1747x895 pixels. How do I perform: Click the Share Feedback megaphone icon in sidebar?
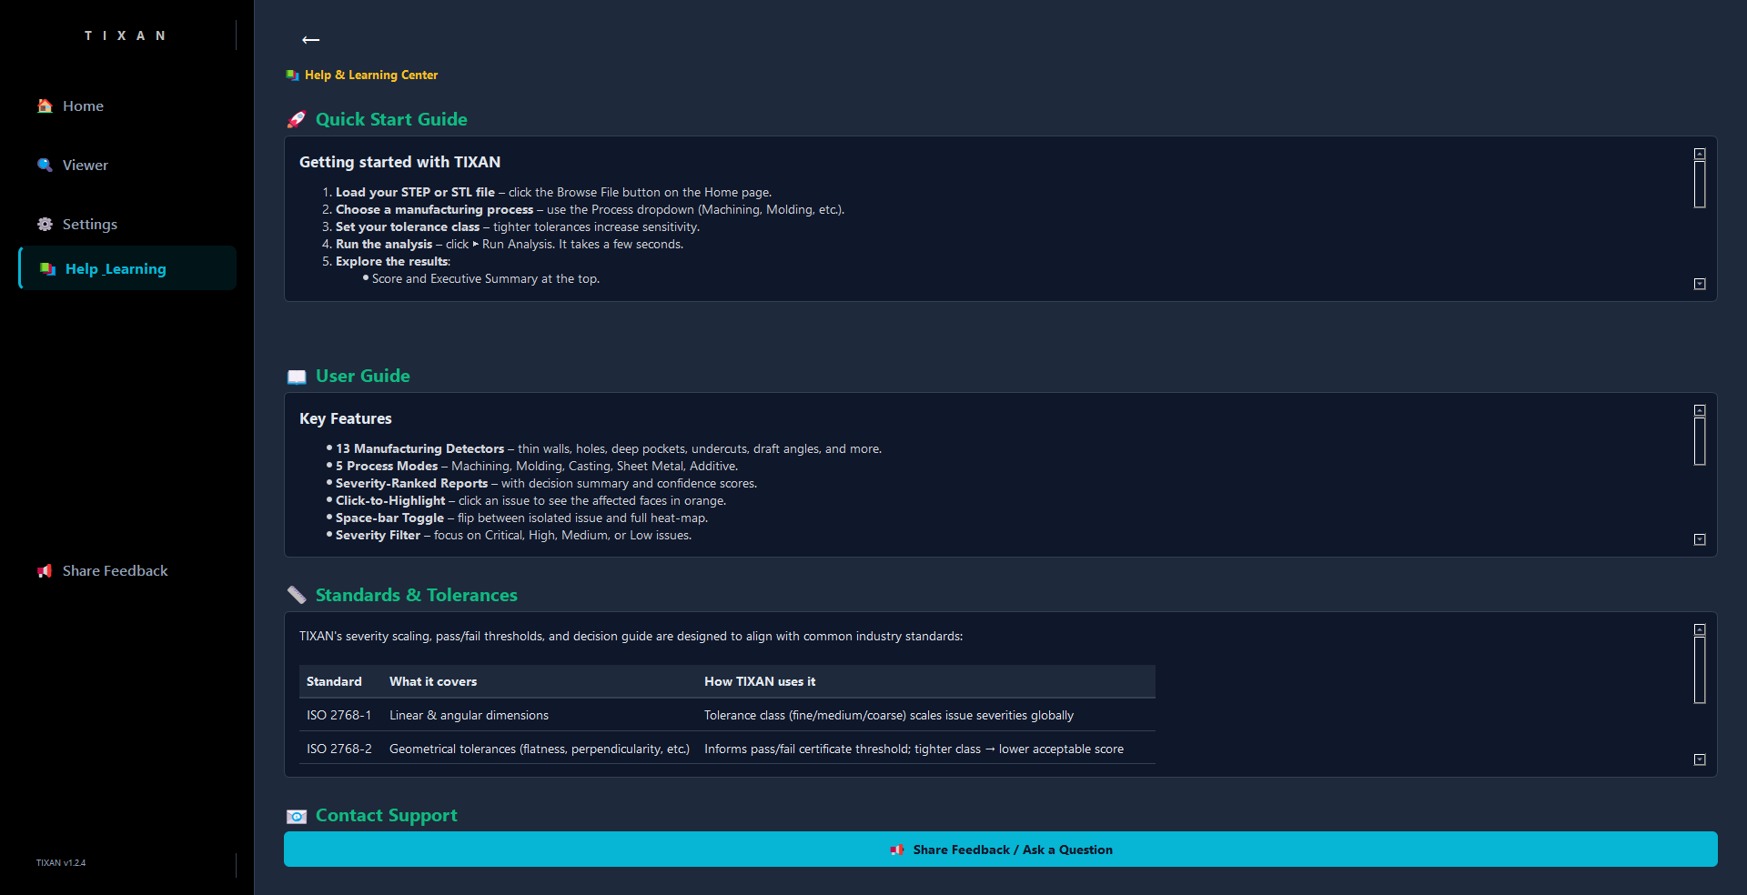(x=45, y=570)
